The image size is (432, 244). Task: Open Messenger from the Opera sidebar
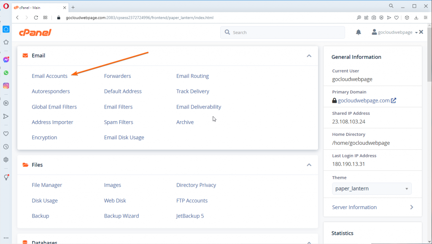tap(6, 59)
